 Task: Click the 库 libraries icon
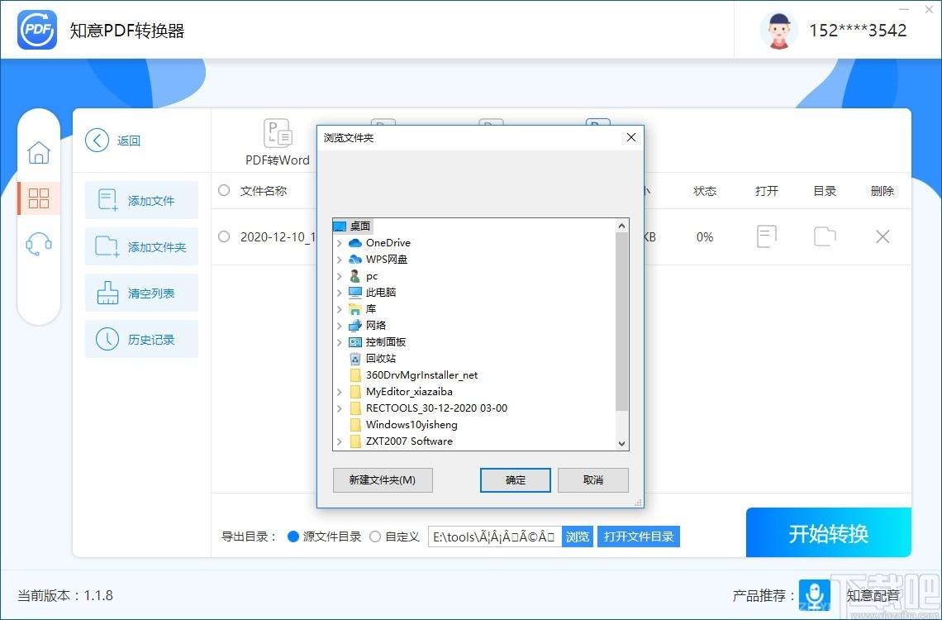coord(355,309)
